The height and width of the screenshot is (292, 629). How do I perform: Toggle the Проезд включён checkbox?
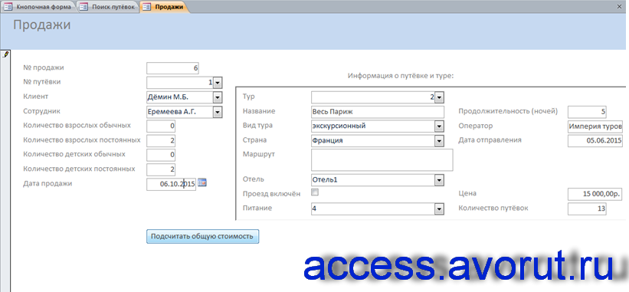(315, 192)
